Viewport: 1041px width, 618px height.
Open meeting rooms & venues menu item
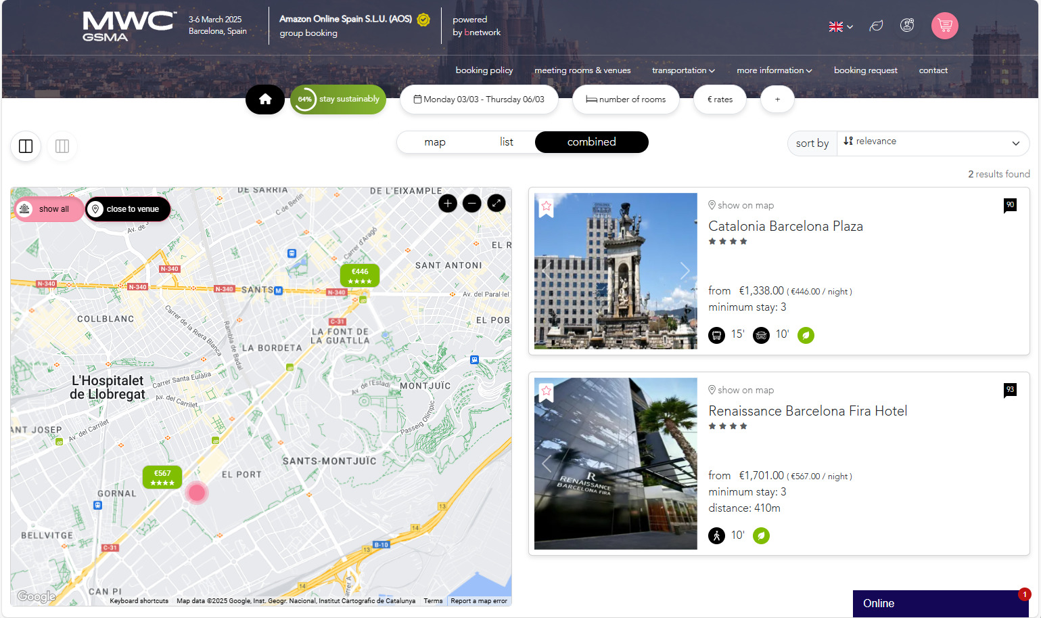pos(582,70)
